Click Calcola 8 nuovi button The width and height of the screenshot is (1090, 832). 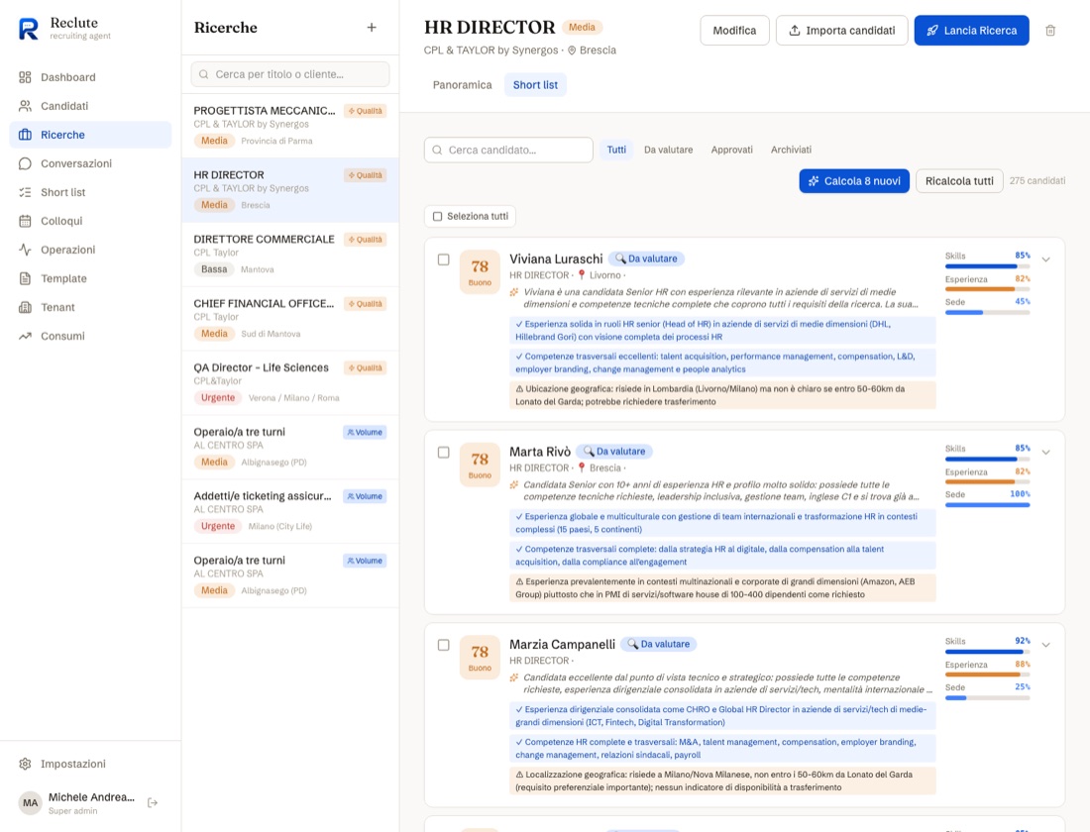click(854, 180)
